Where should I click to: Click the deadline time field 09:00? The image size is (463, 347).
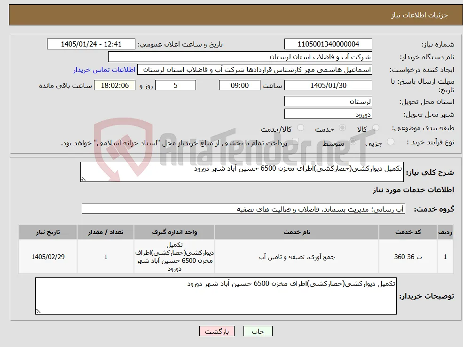[239, 86]
